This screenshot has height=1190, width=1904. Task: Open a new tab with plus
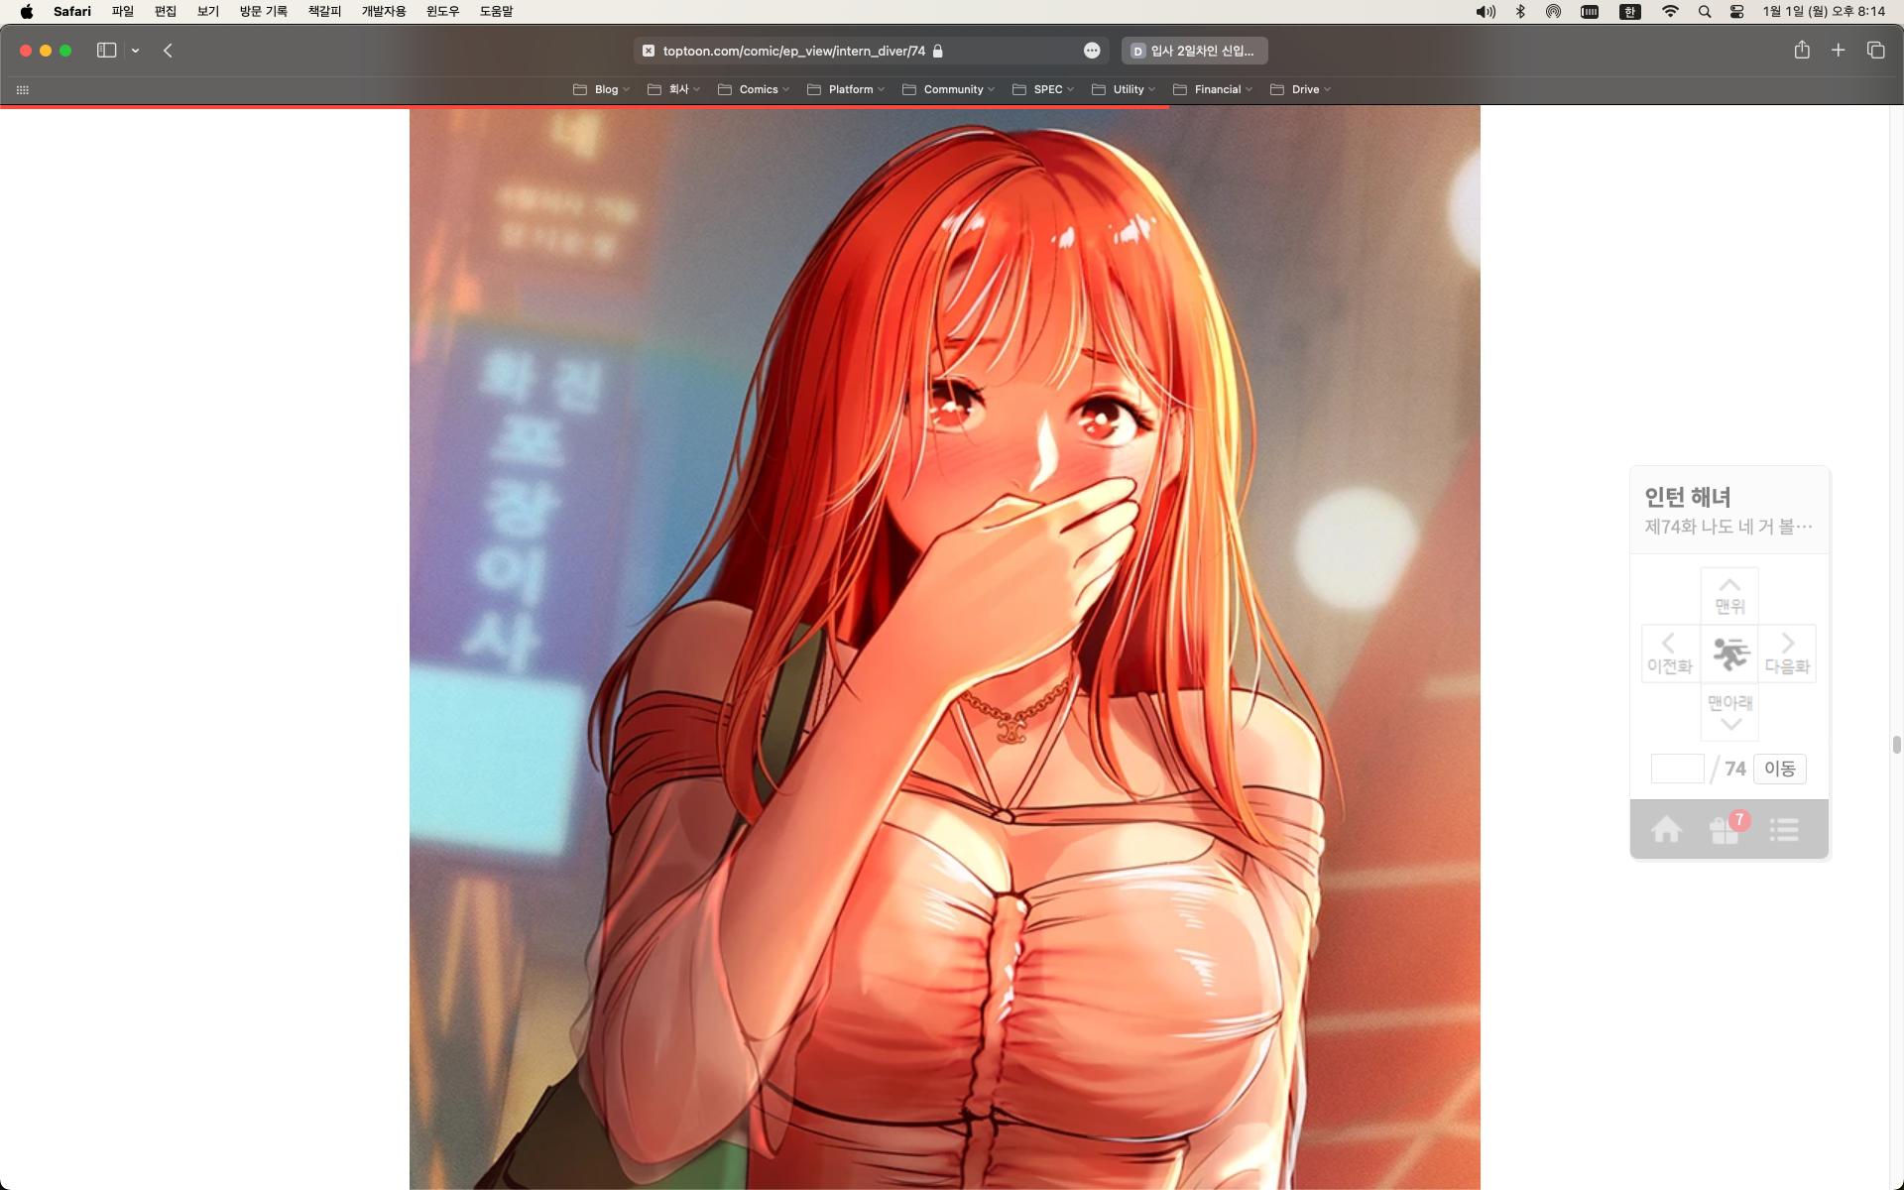[1838, 50]
